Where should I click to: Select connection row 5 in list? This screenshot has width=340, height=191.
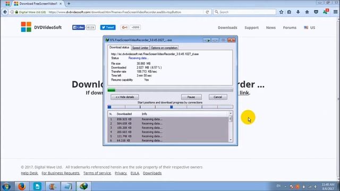(x=168, y=136)
